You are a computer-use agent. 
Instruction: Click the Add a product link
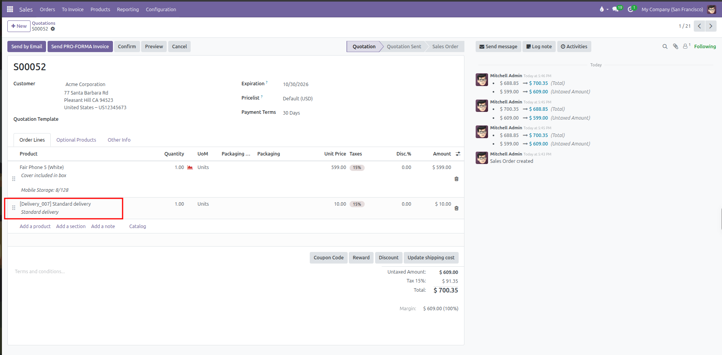35,227
